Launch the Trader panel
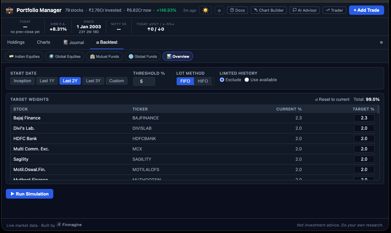 coord(334,10)
